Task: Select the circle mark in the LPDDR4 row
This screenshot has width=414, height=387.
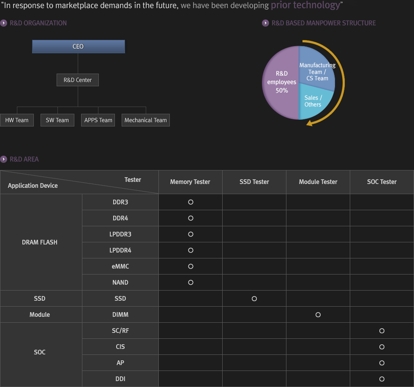Action: tap(191, 250)
